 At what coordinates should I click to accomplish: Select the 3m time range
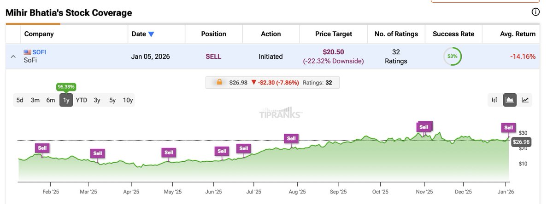(35, 100)
